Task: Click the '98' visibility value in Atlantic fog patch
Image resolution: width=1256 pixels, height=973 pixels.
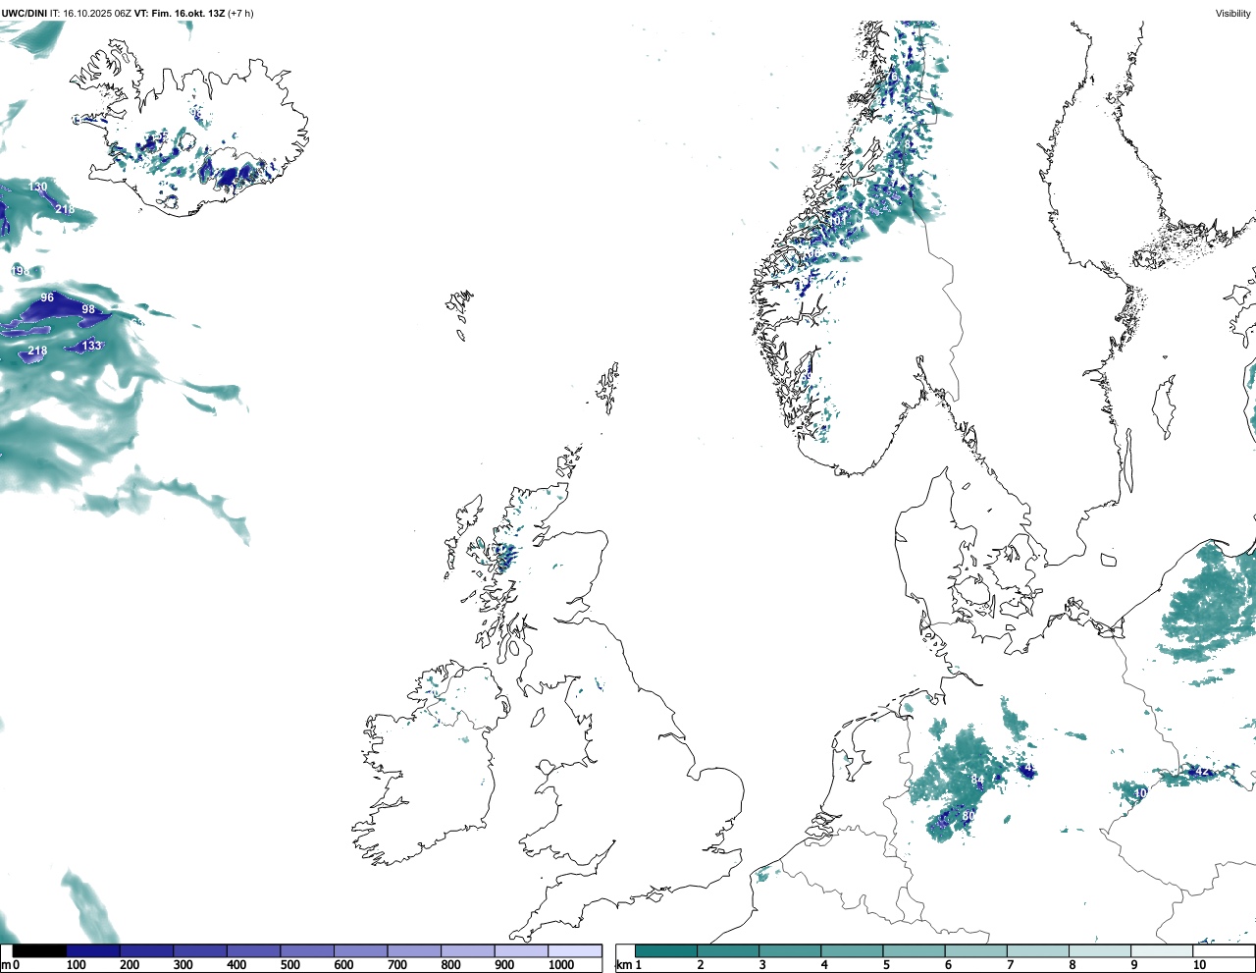Action: click(x=88, y=309)
